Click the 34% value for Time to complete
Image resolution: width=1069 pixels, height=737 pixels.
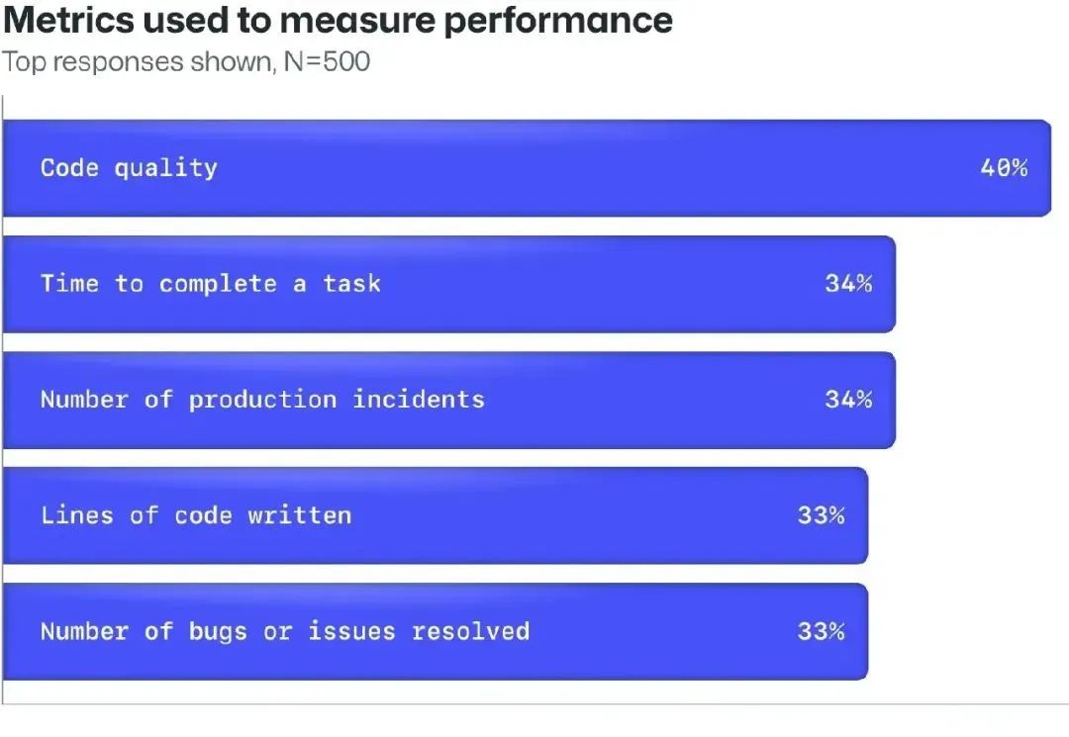848,284
